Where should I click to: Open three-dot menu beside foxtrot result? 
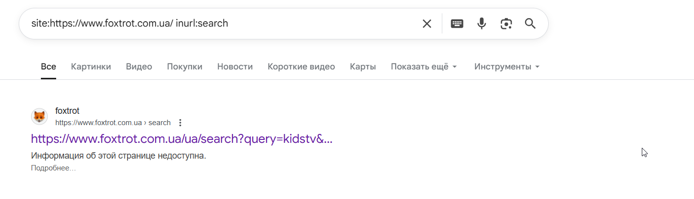(180, 123)
